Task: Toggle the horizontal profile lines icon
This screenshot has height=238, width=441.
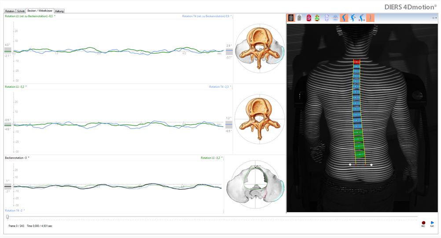Action: 335,18
